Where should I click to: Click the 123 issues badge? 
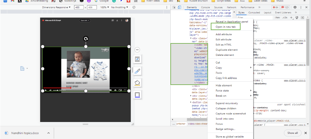point(285,7)
